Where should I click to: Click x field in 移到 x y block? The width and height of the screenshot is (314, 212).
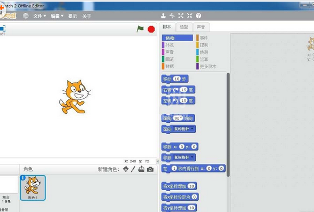tap(182, 147)
